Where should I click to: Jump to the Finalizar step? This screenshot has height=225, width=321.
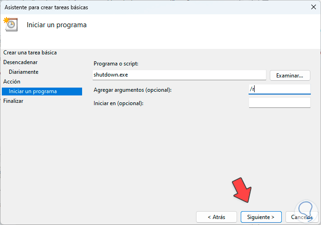point(13,101)
